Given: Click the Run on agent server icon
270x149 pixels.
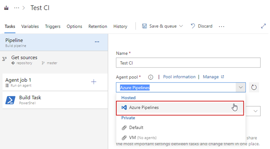Looking at the screenshot, I should 7,85.
